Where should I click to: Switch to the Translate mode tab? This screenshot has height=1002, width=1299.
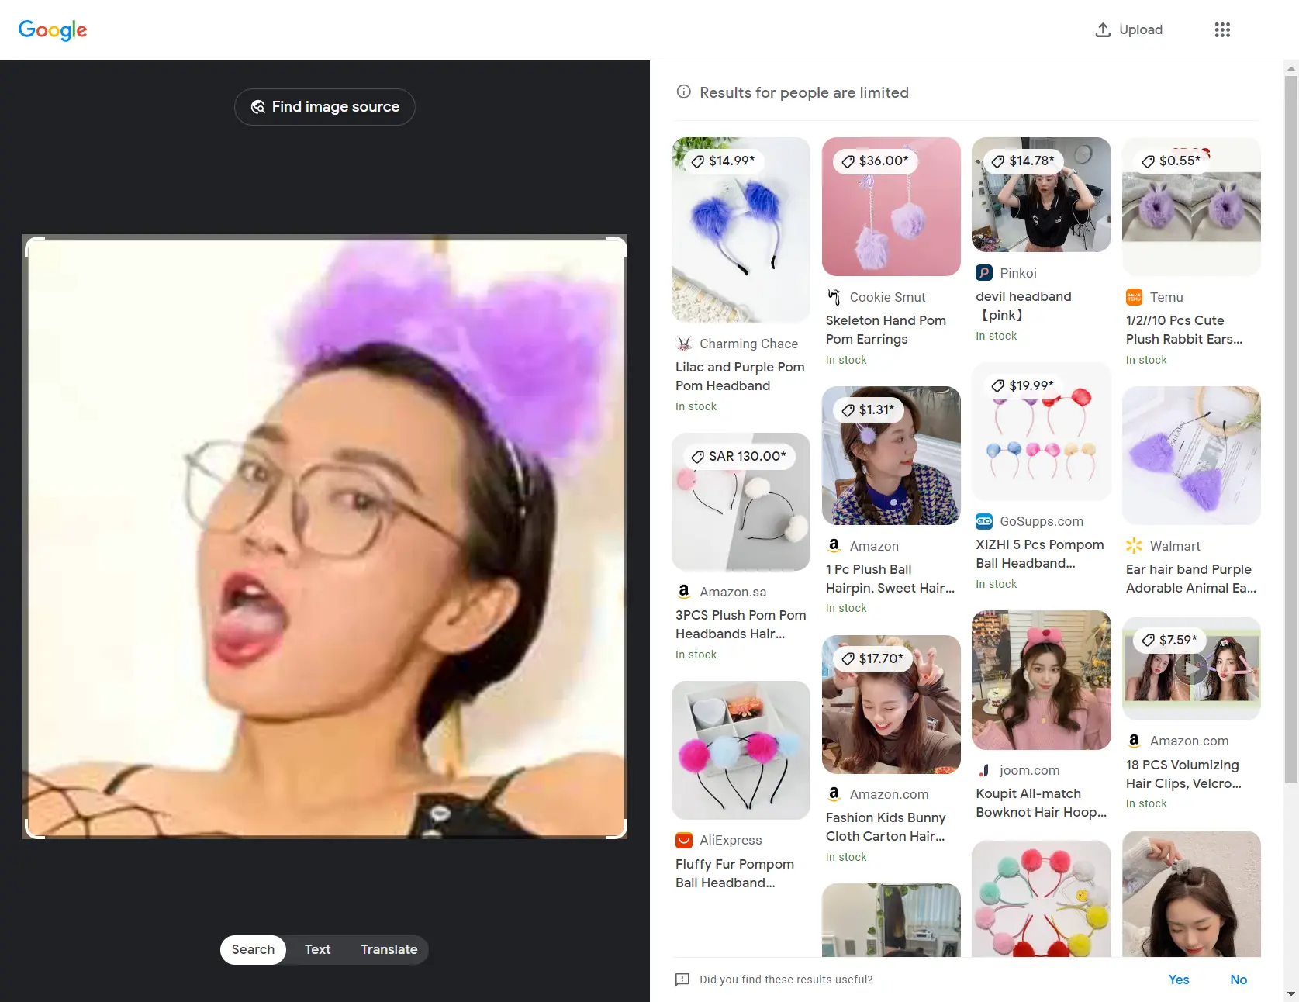389,949
